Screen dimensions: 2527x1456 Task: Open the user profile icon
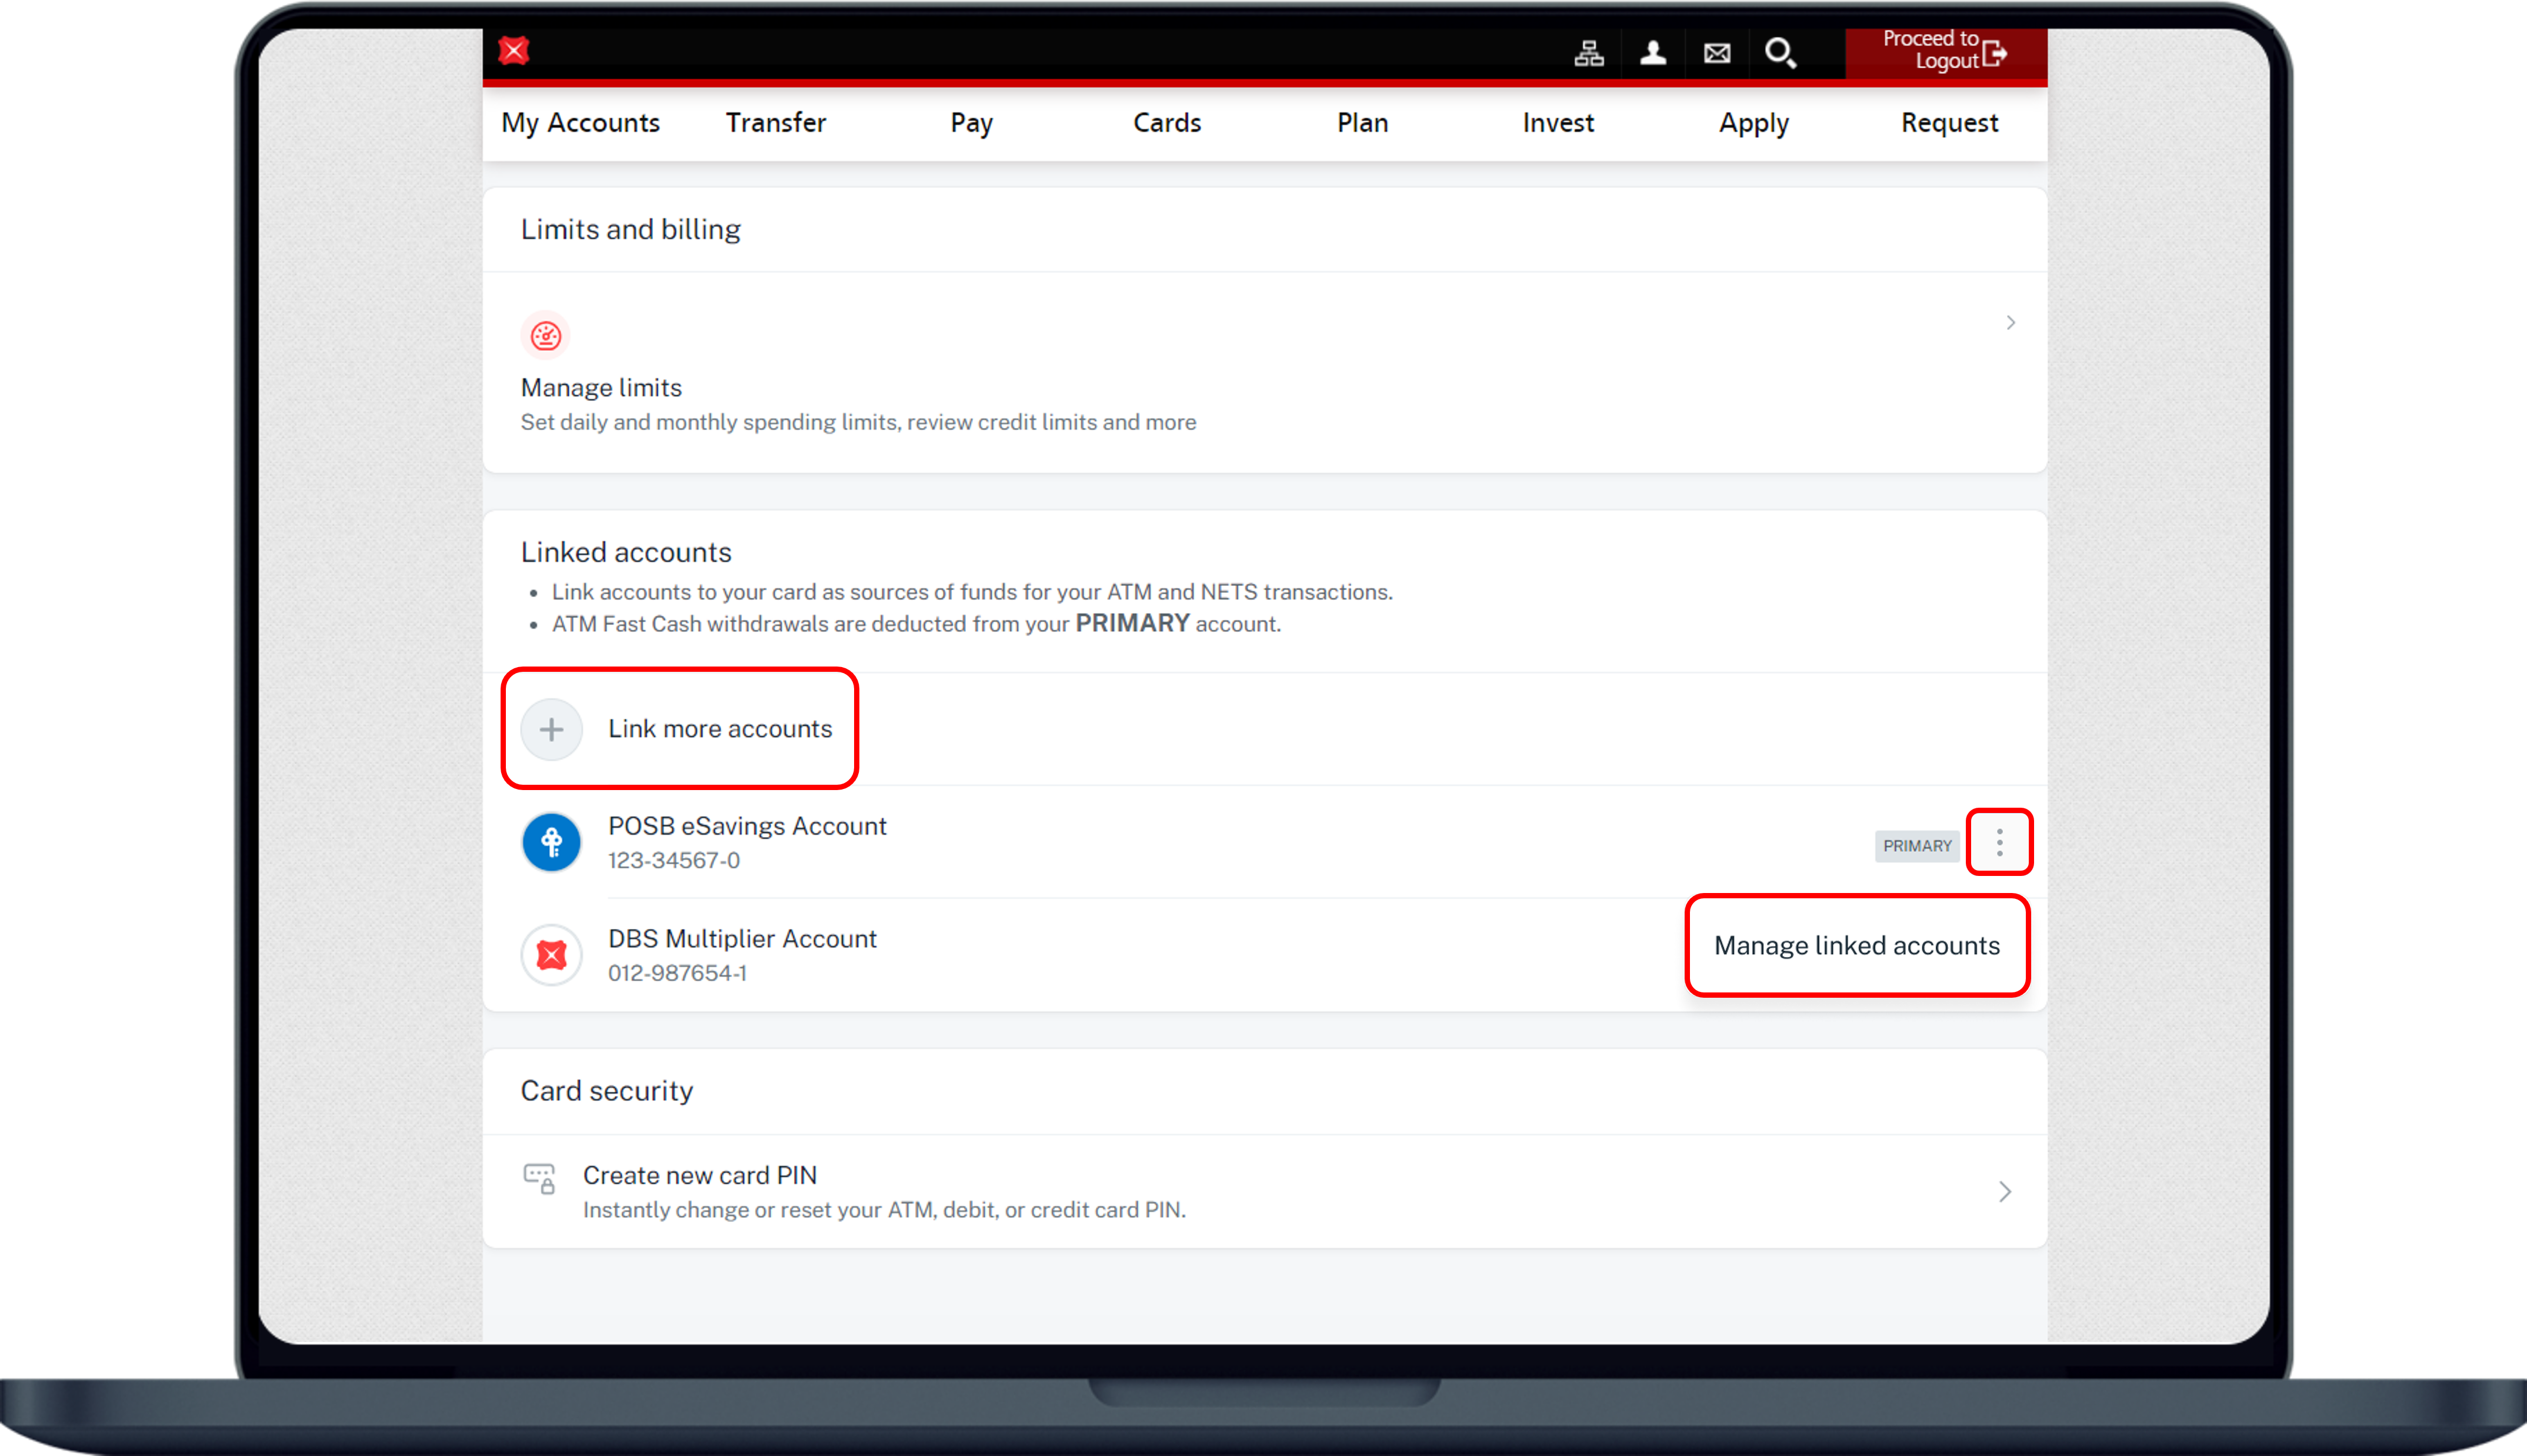click(x=1652, y=53)
